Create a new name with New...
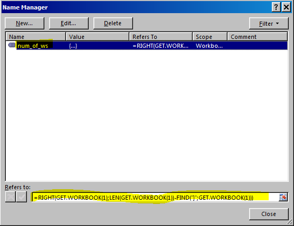Image resolution: width=294 pixels, height=226 pixels. click(24, 23)
